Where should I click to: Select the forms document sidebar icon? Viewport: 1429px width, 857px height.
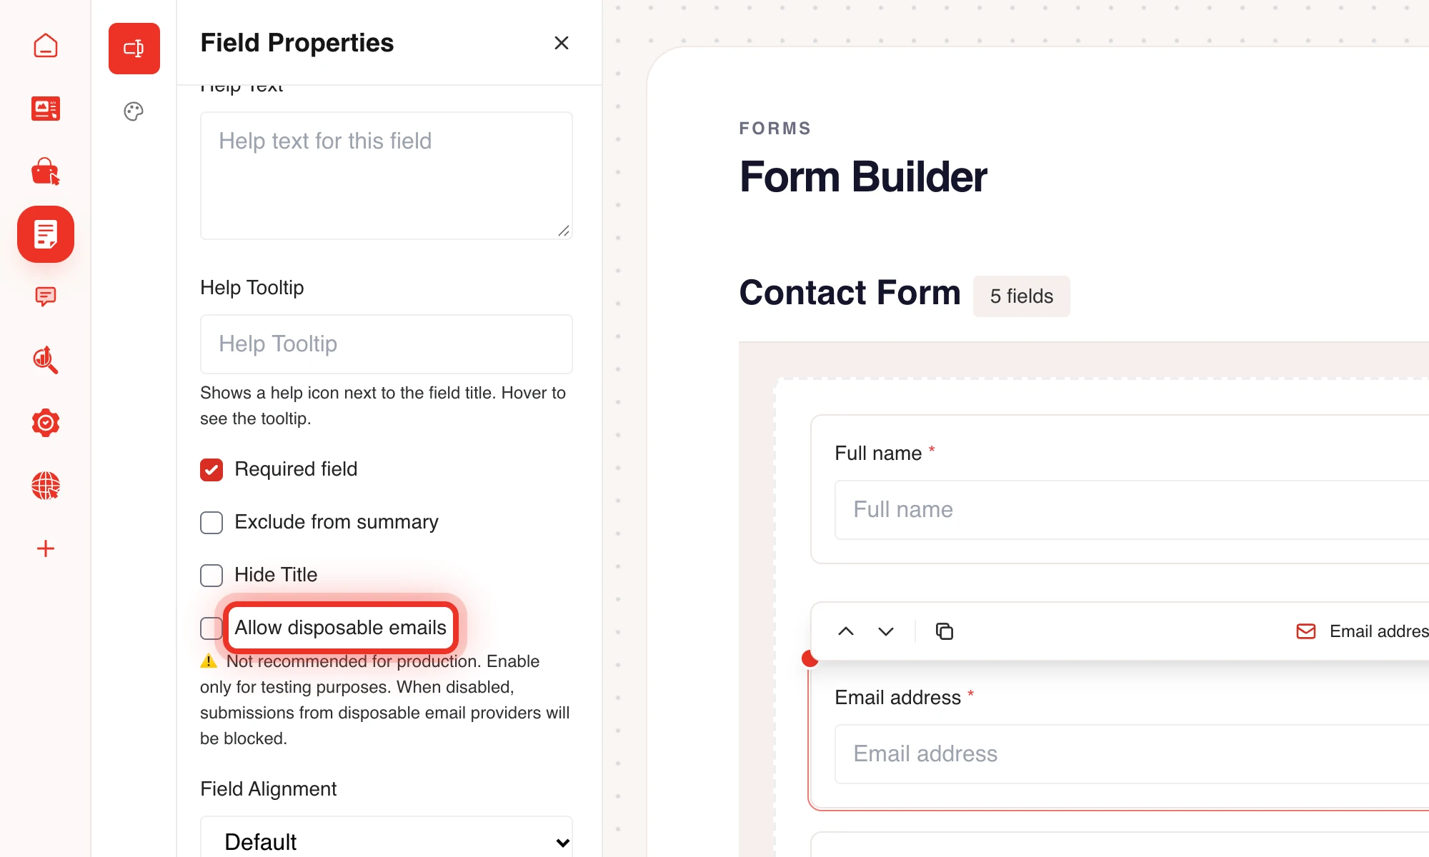click(x=46, y=234)
